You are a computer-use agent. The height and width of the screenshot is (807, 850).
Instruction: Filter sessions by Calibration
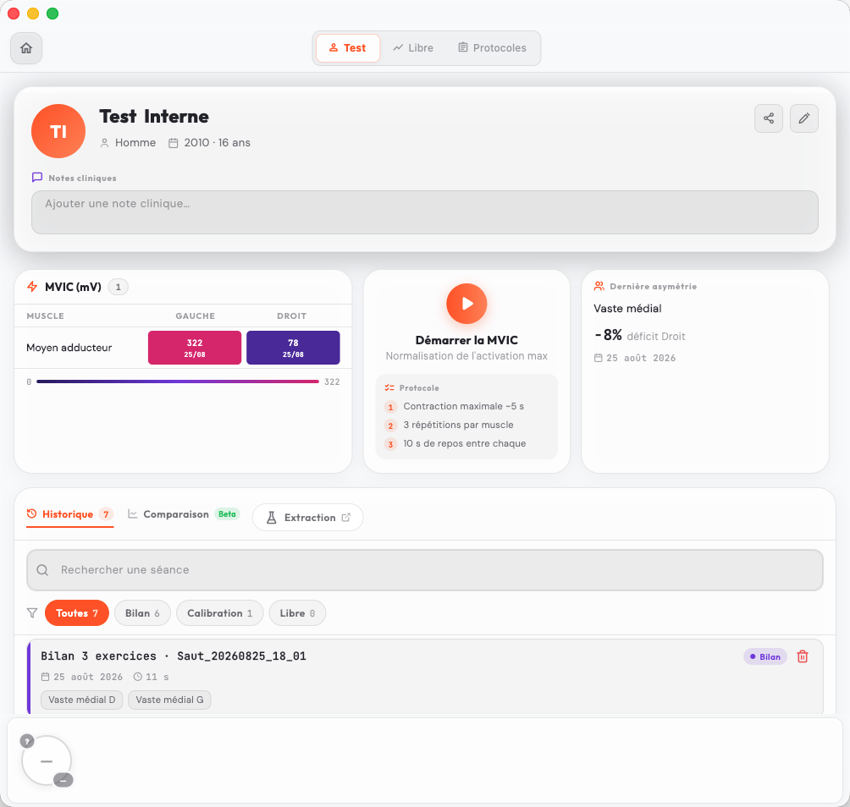pyautogui.click(x=219, y=613)
